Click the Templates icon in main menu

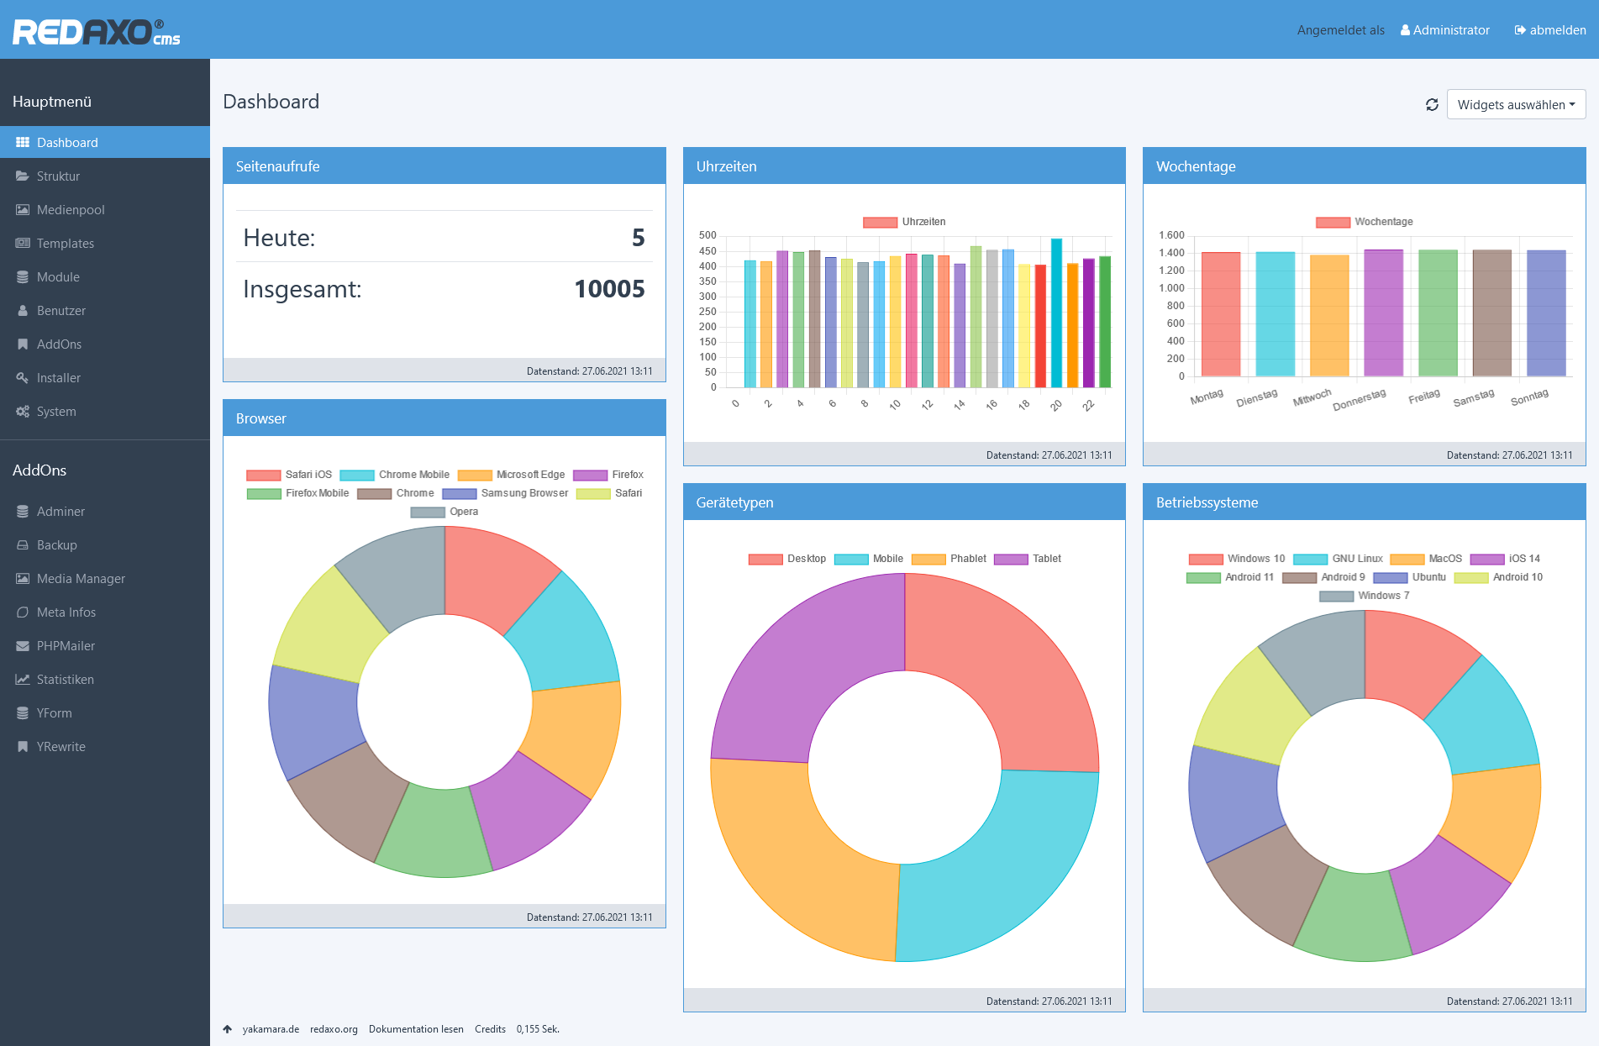click(23, 244)
